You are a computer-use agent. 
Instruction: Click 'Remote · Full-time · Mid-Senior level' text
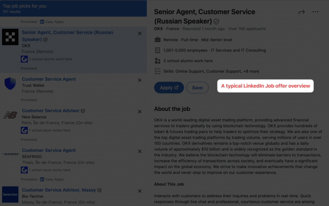197,40
